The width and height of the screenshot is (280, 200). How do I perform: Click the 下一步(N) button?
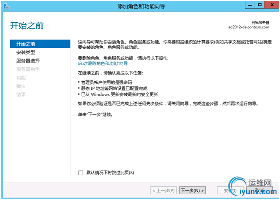coord(192,190)
